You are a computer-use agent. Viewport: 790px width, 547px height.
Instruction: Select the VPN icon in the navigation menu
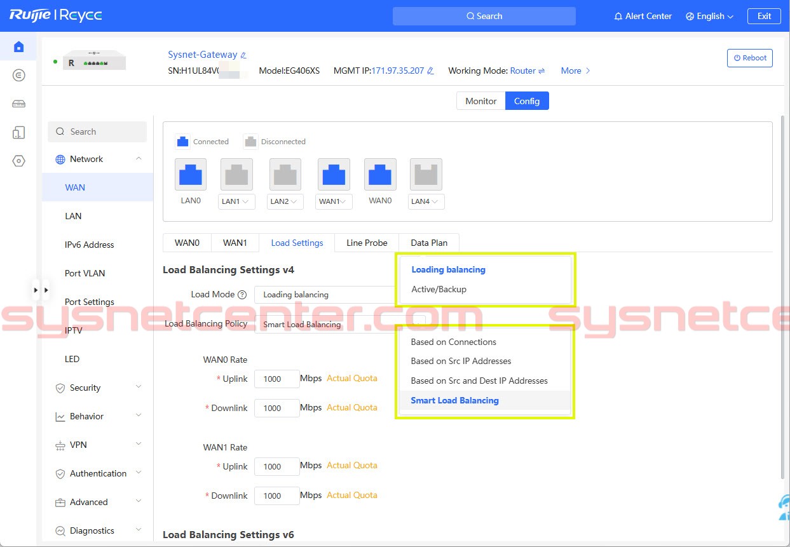(60, 445)
